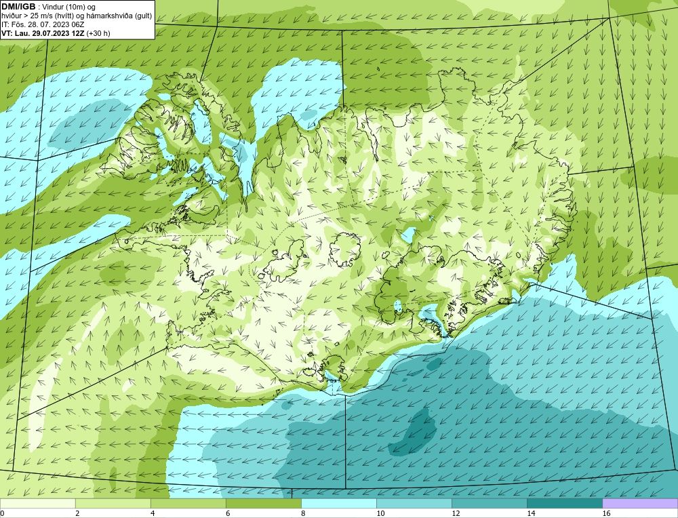Screen dimensions: 678x518
Task: Click the 6–8 m/s dark green legend swatch
Action: (x=263, y=503)
